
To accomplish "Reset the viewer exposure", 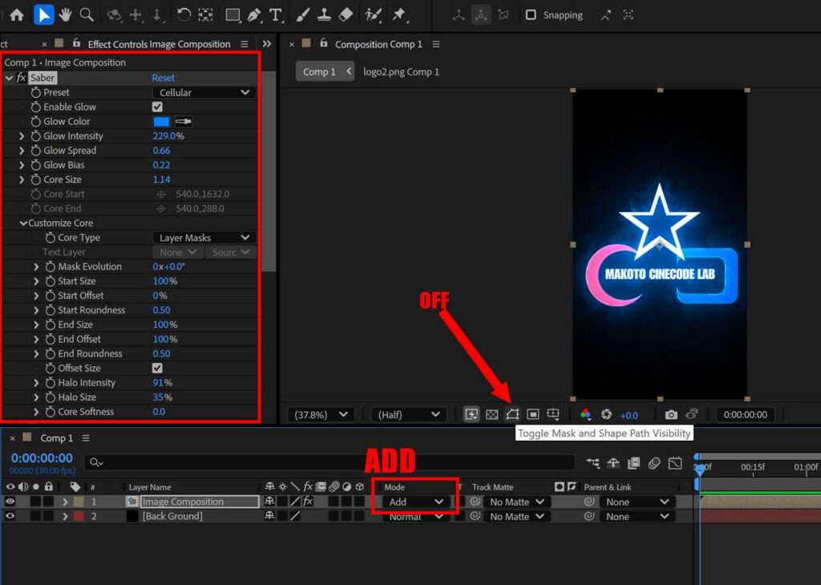I will [606, 414].
